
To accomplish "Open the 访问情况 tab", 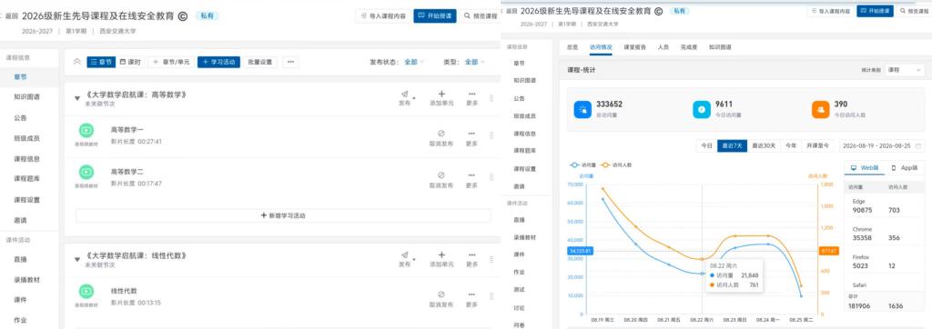I will [x=601, y=47].
